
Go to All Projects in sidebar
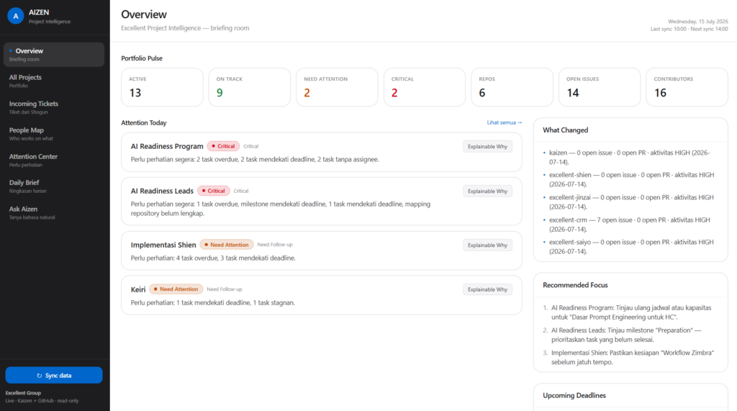click(54, 81)
